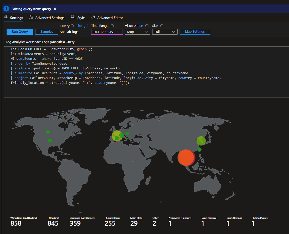
Task: Click the Visualization info icon
Action: (147, 26)
